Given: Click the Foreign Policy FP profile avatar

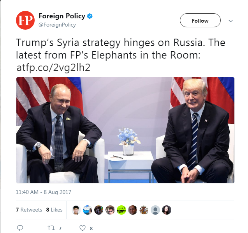Looking at the screenshot, I should click(25, 20).
